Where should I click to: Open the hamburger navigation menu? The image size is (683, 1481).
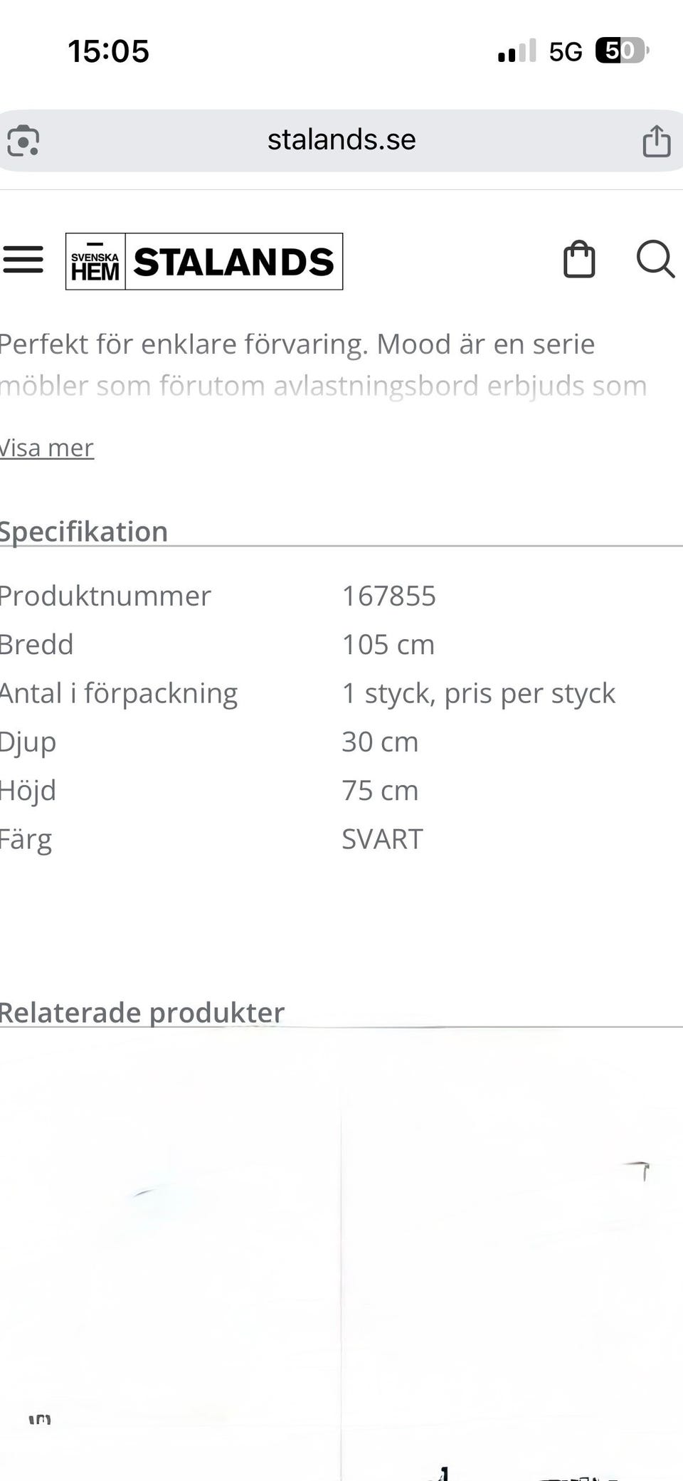(x=23, y=260)
